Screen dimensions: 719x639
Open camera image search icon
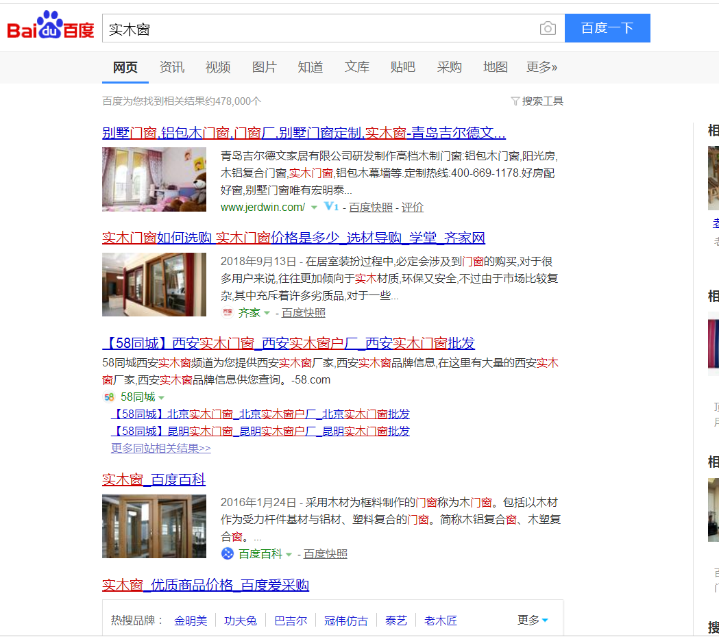[548, 28]
